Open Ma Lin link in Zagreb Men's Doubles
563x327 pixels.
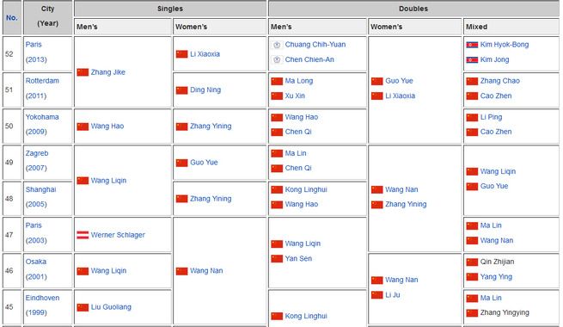click(296, 153)
